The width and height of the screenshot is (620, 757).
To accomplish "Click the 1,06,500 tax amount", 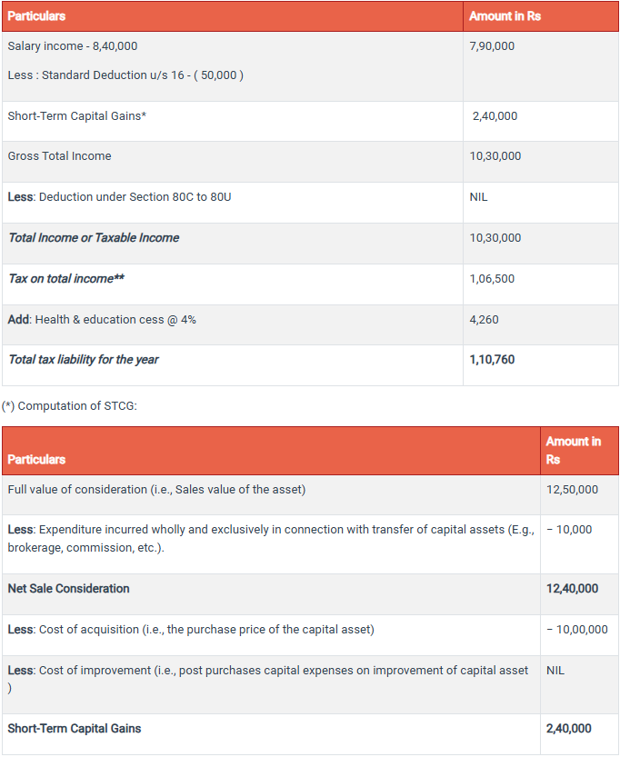I will [x=492, y=278].
